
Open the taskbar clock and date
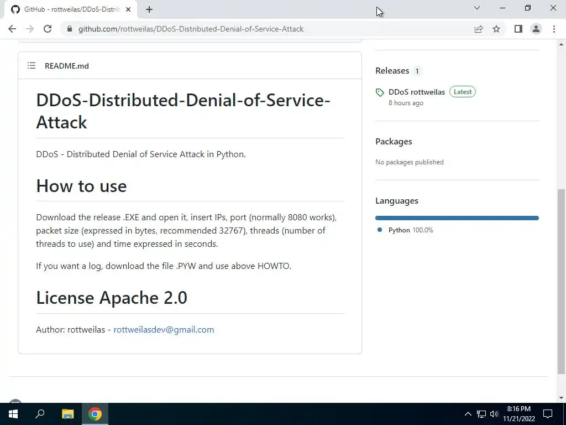pyautogui.click(x=519, y=414)
